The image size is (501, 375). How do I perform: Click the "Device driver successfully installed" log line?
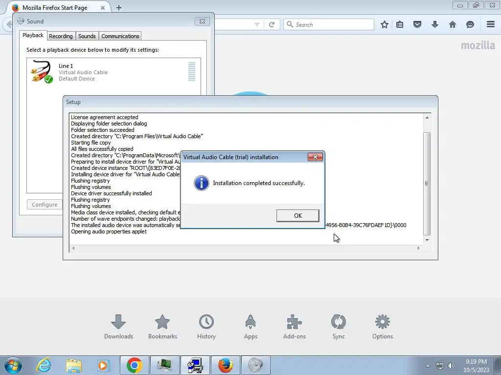[111, 193]
